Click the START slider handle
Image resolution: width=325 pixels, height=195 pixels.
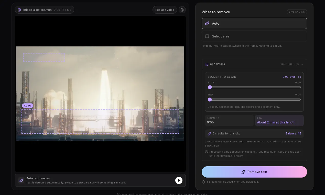[210, 87]
